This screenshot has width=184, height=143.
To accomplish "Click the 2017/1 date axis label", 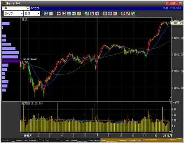I will pyautogui.click(x=168, y=135).
